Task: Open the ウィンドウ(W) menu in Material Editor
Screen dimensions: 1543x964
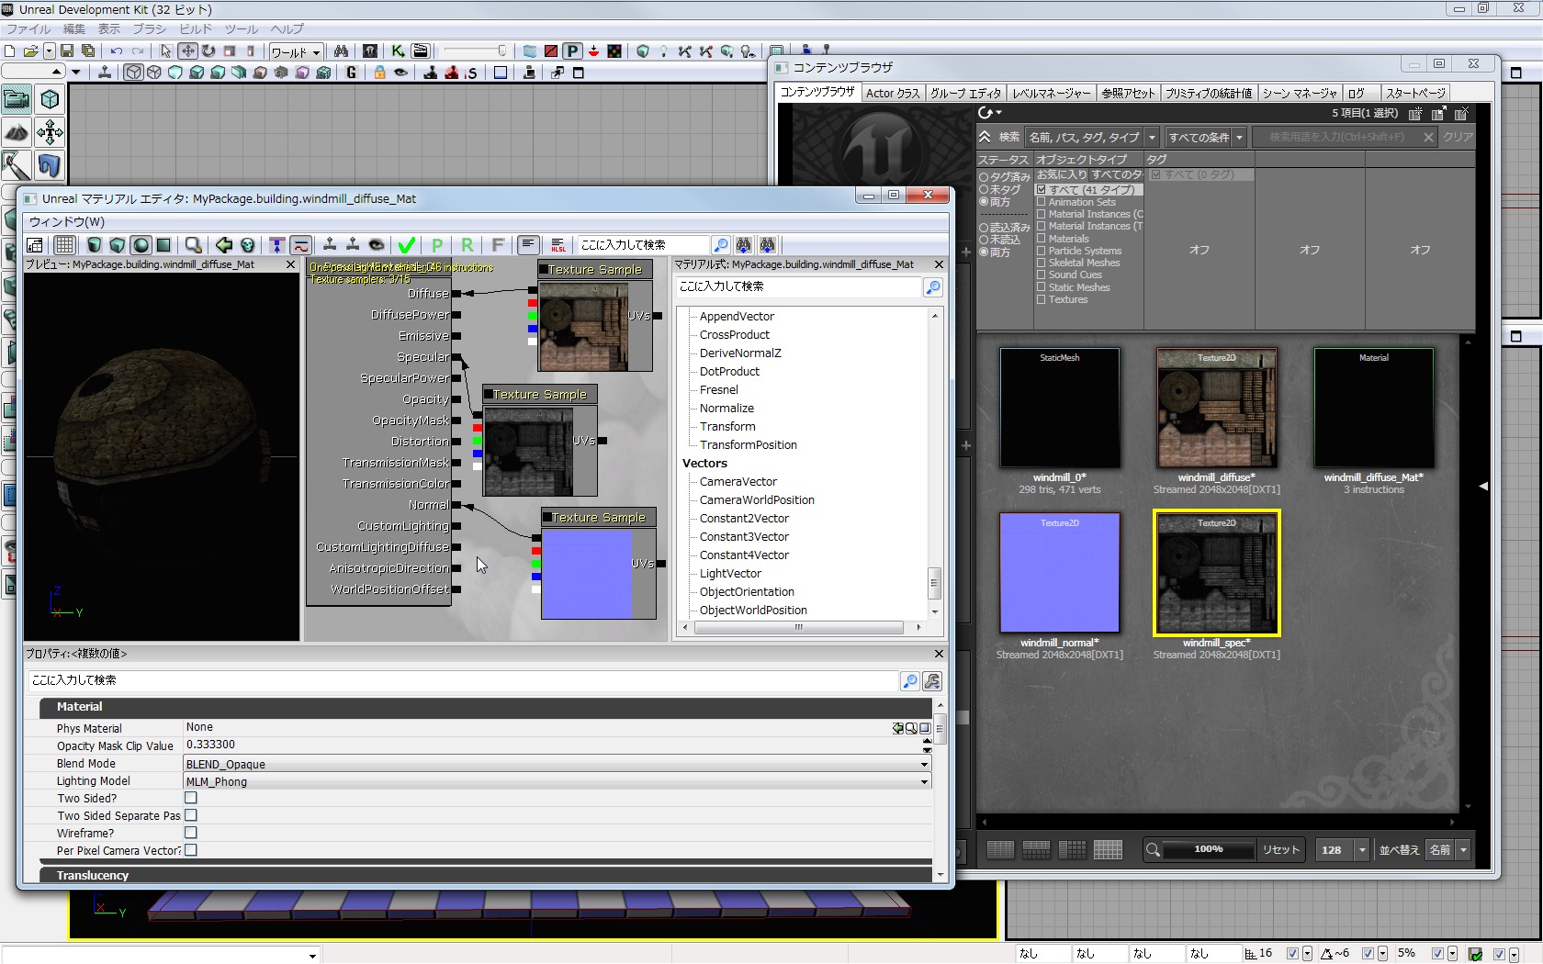Action: [x=66, y=221]
